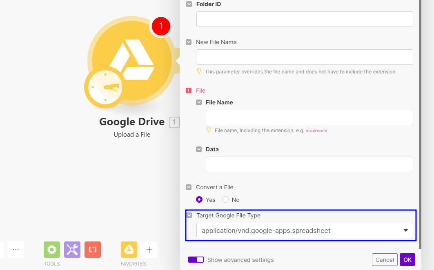The image size is (434, 270).
Task: Open Target Google File Type dropdown
Action: click(305, 230)
